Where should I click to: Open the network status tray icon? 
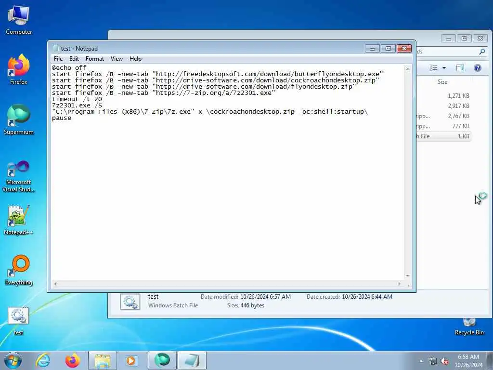[433, 361]
